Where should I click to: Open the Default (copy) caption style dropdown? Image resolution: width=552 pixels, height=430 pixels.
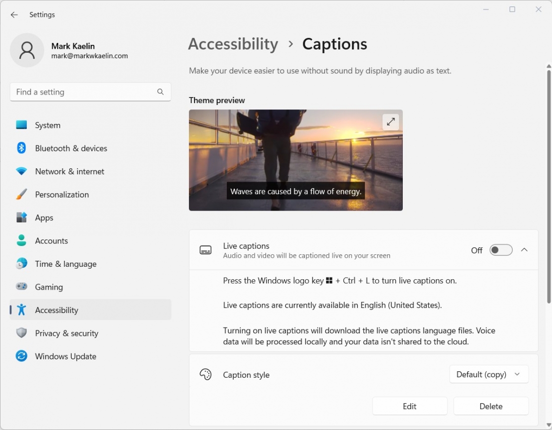pos(488,374)
